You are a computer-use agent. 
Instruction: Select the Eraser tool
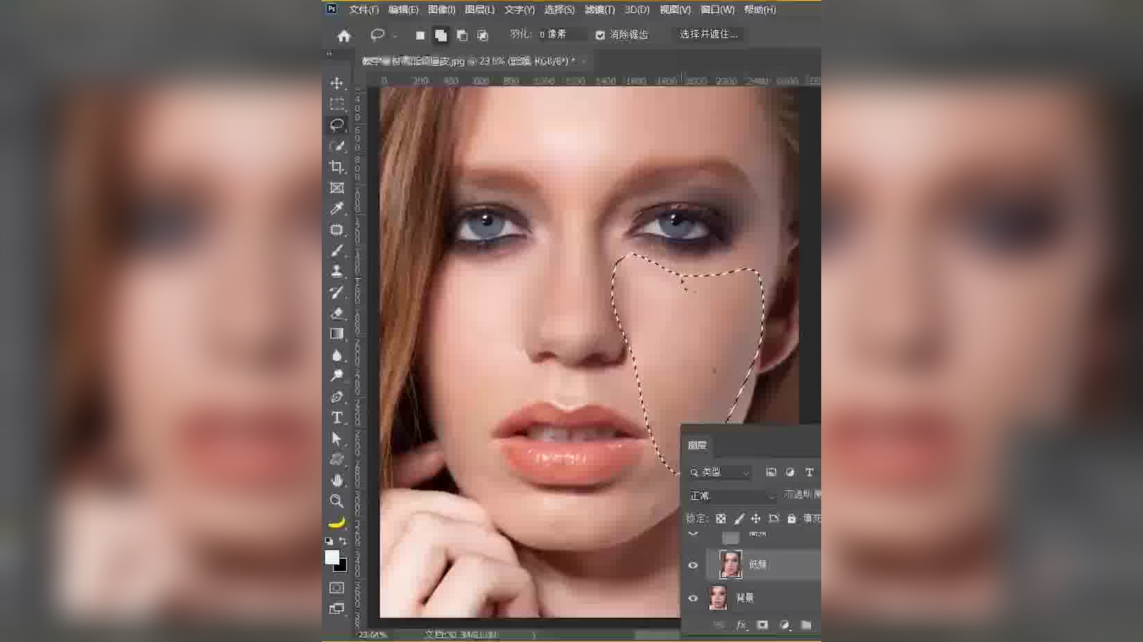336,313
